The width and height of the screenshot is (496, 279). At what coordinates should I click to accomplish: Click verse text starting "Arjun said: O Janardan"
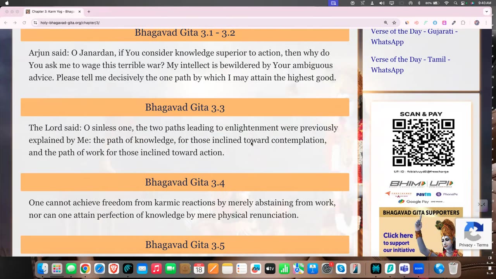[182, 65]
